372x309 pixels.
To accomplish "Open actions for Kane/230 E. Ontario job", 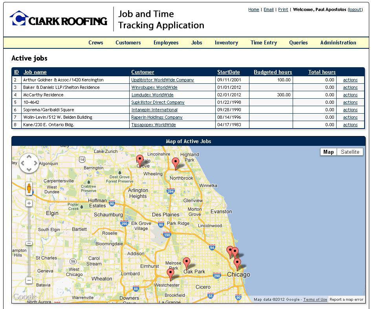I will (350, 125).
